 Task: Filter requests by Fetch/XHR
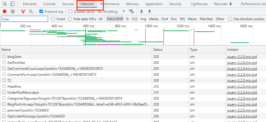[115, 19]
